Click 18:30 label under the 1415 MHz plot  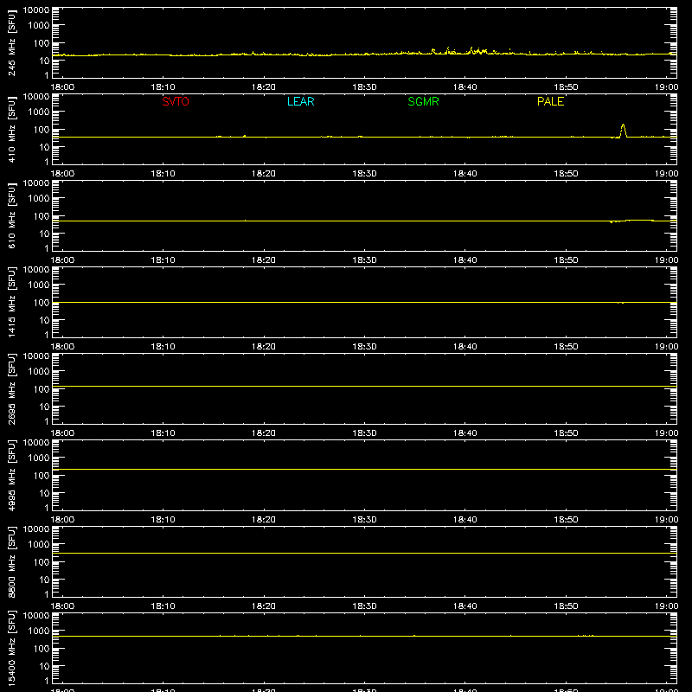(x=364, y=347)
